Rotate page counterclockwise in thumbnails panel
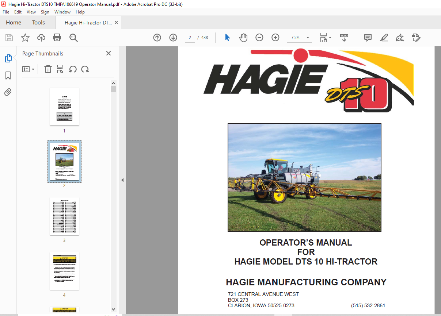 (x=73, y=69)
